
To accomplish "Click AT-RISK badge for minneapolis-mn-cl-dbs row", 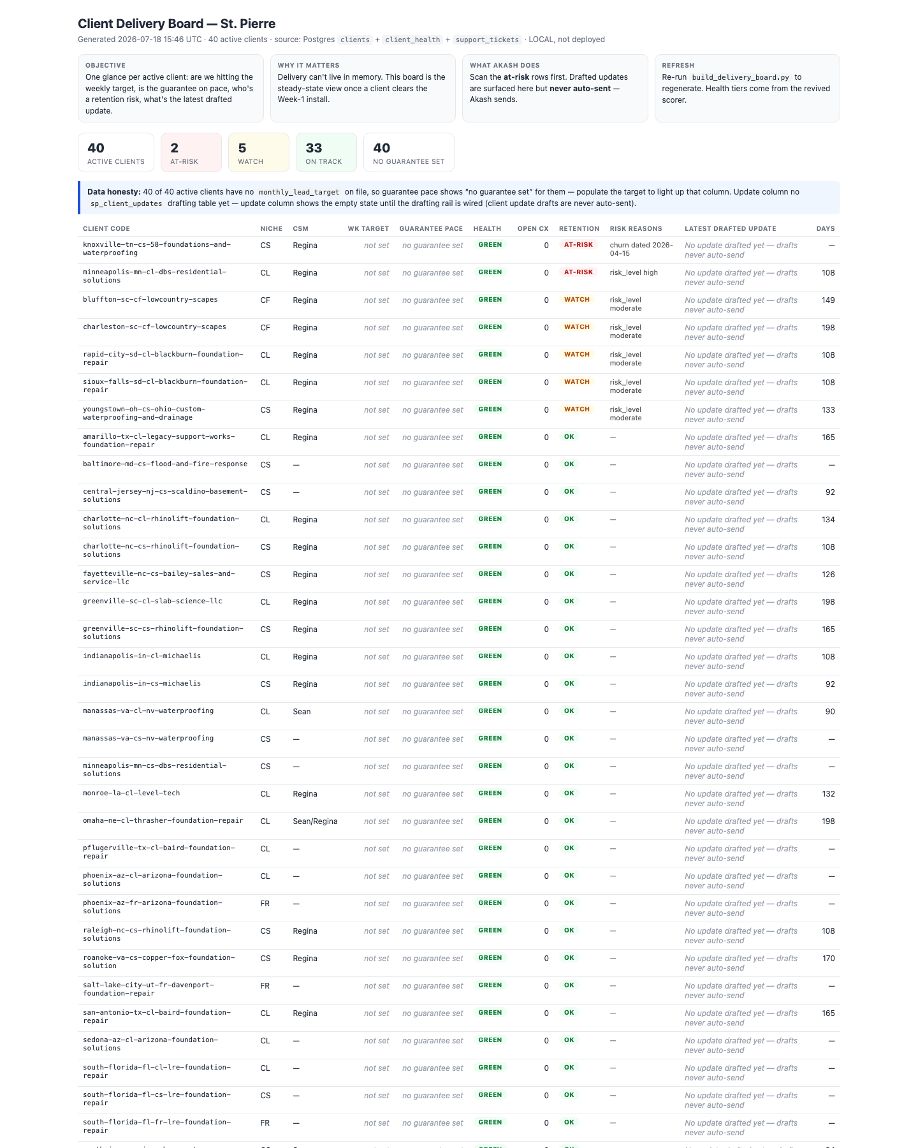I will (x=578, y=272).
